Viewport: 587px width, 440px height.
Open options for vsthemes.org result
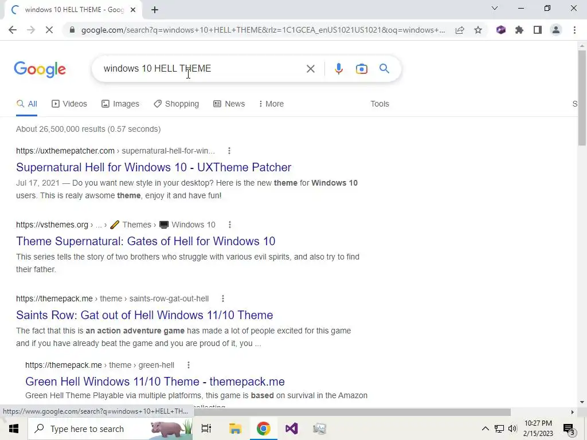229,225
